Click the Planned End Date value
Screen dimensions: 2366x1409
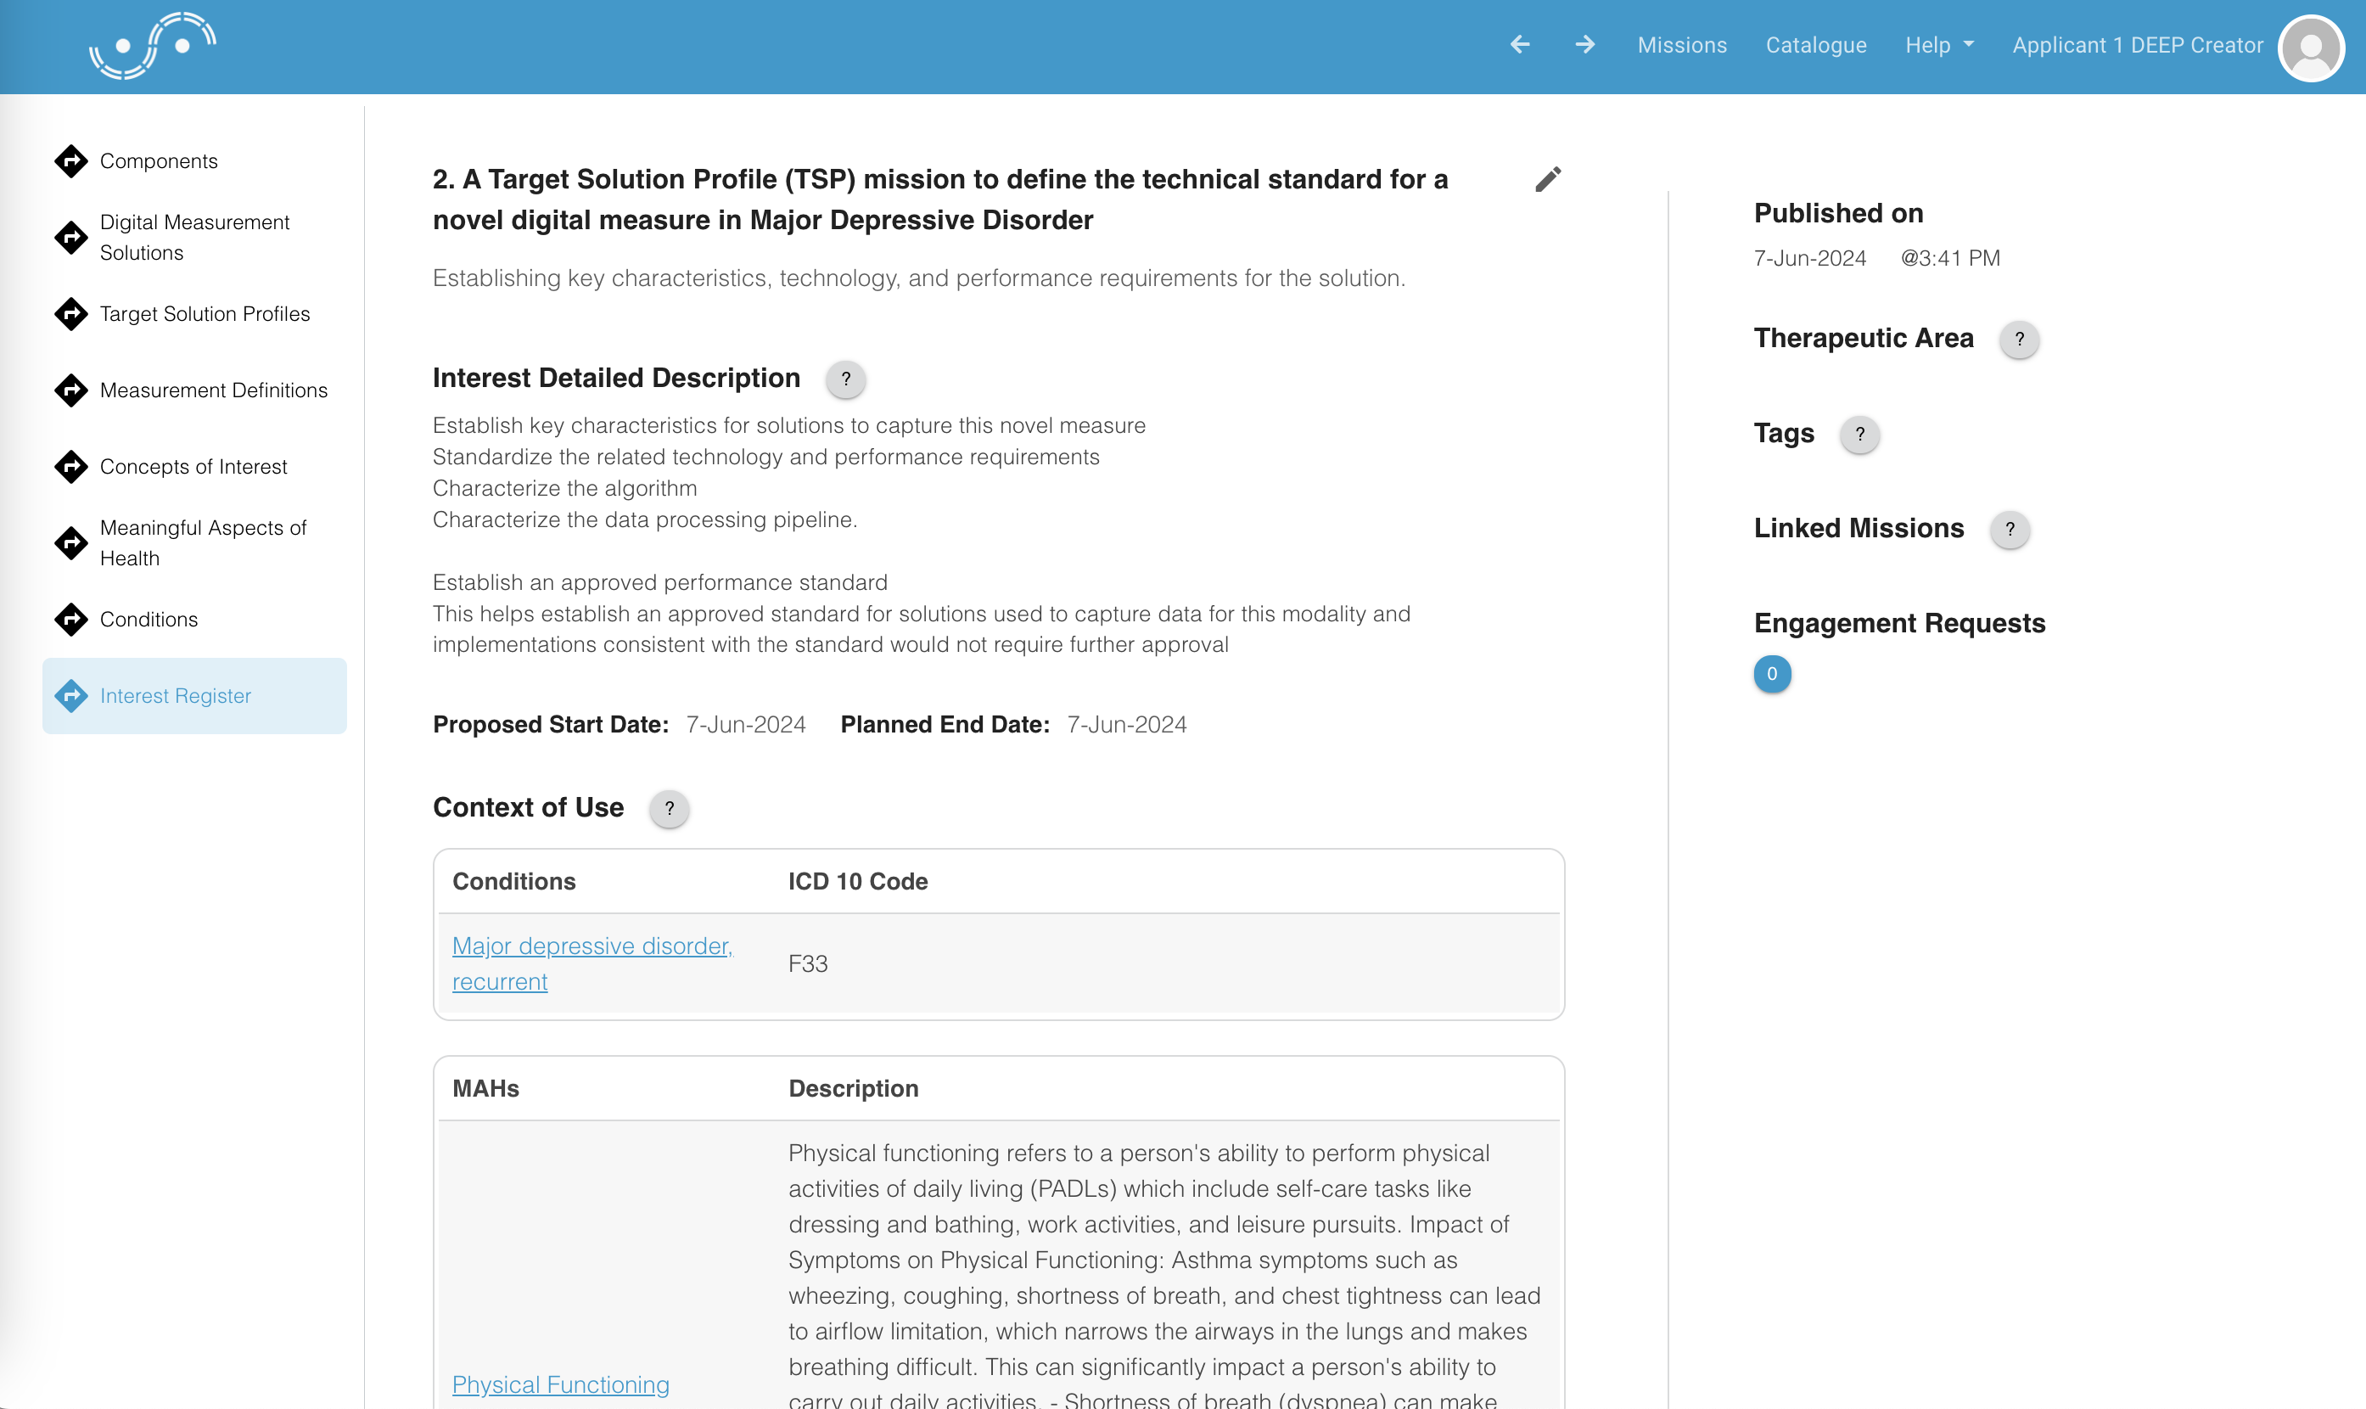click(1126, 724)
